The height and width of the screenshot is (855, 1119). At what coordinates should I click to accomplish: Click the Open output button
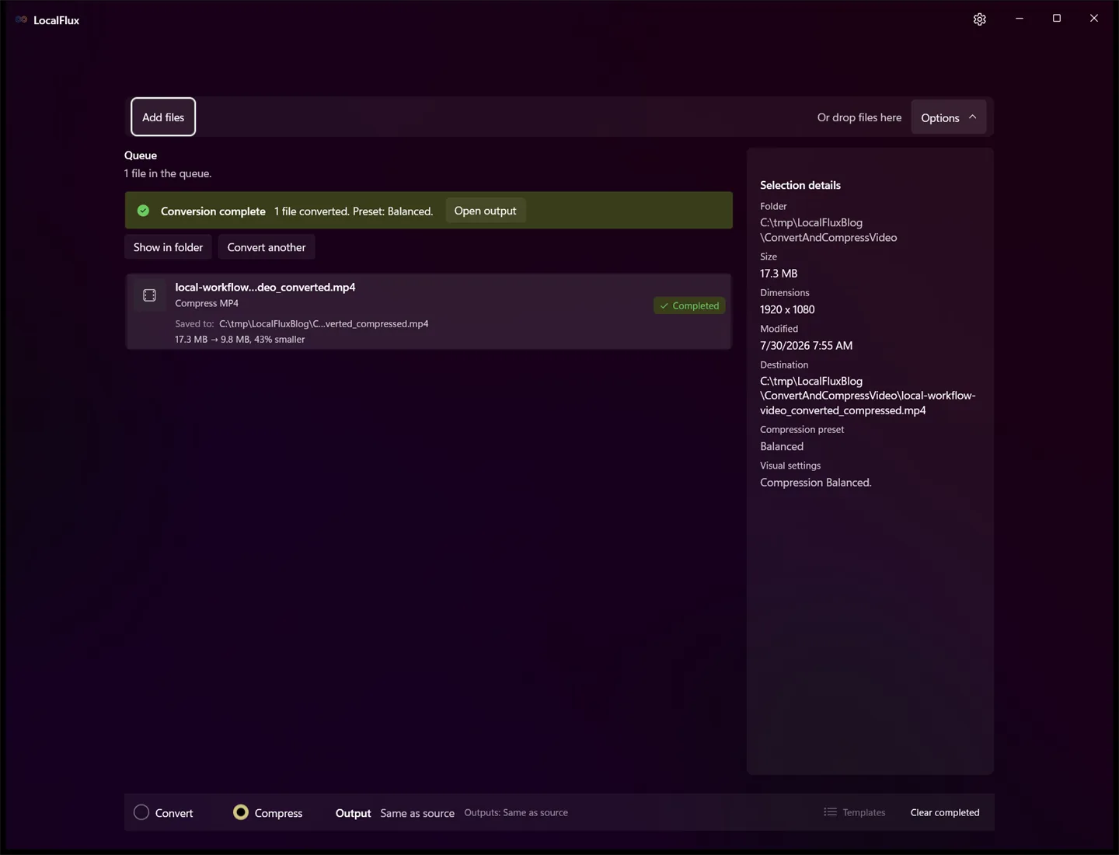pos(485,211)
